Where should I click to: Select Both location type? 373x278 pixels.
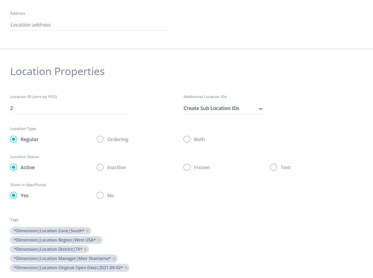coord(187,139)
